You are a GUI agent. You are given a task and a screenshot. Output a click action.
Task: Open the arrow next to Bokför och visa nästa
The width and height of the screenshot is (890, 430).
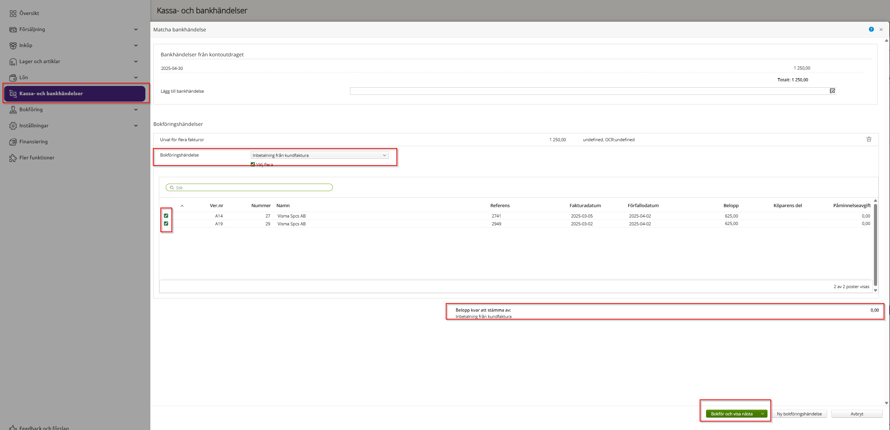[x=762, y=414]
